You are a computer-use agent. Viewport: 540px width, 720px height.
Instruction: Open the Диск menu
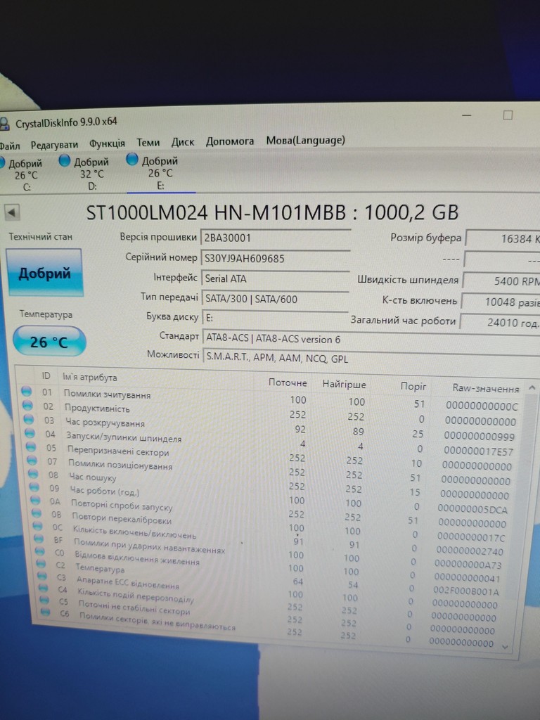click(x=183, y=142)
